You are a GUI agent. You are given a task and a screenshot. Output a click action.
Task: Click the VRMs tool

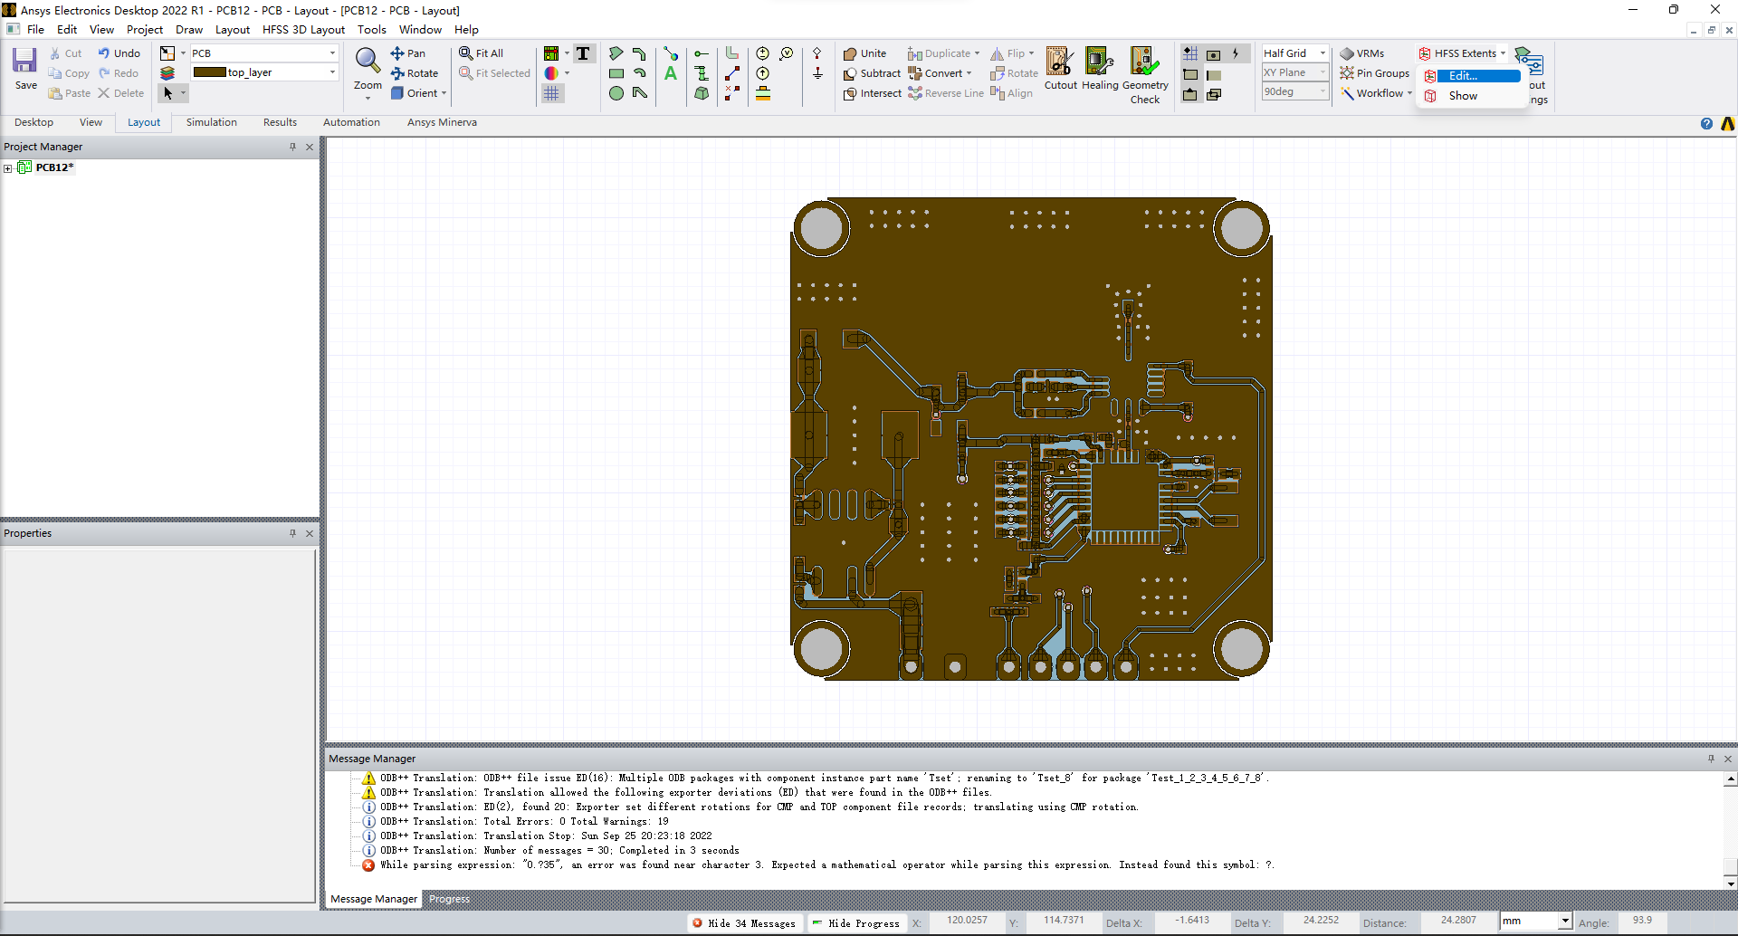pyautogui.click(x=1361, y=53)
